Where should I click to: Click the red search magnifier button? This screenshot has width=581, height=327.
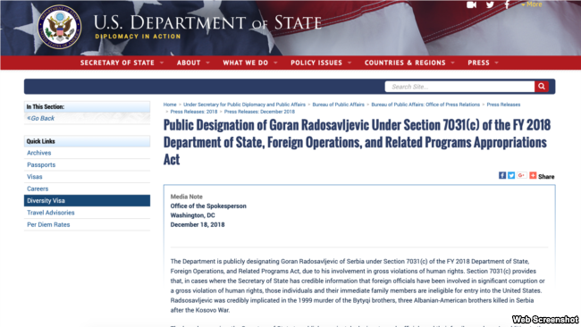(x=542, y=87)
